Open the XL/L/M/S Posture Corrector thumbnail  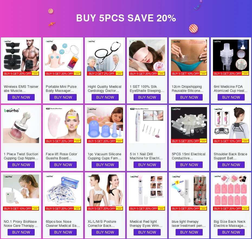point(105,193)
